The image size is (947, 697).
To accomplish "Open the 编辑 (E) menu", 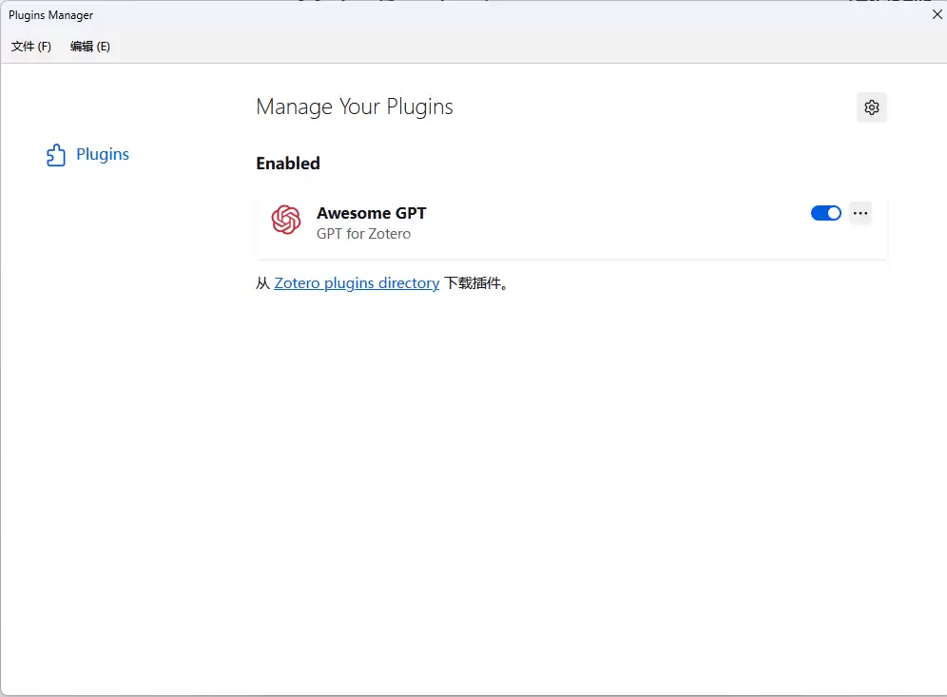I will click(x=90, y=47).
